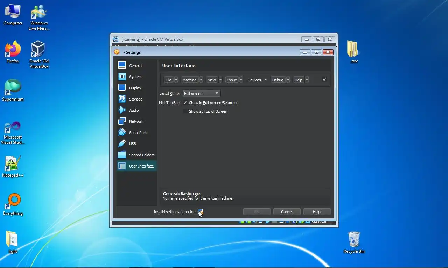
Task: Toggle the Devices menu in menu-bar editor
Action: coord(254,80)
